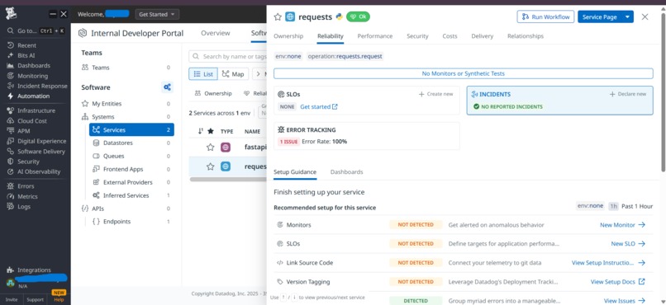Click the Search by name field
This screenshot has height=305, width=666.
click(228, 56)
